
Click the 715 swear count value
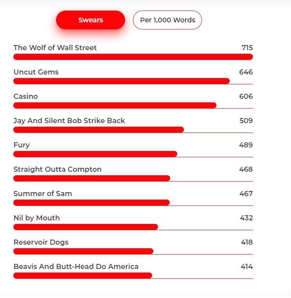(x=247, y=48)
